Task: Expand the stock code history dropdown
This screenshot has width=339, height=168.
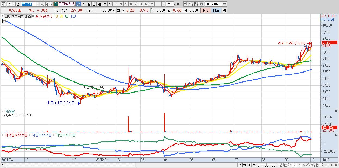Action: 38,4
